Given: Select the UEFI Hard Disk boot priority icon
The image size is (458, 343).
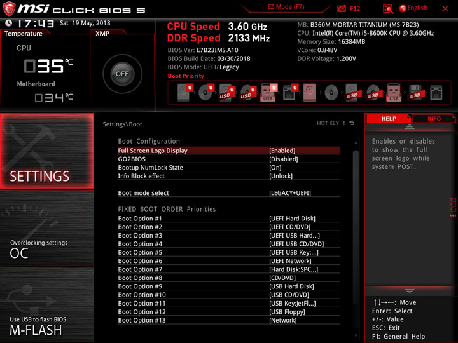Looking at the screenshot, I should pyautogui.click(x=185, y=93).
